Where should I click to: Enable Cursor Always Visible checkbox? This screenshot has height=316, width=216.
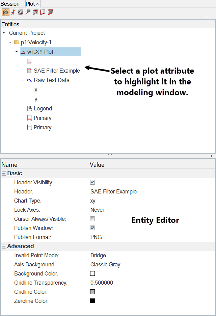point(92,219)
